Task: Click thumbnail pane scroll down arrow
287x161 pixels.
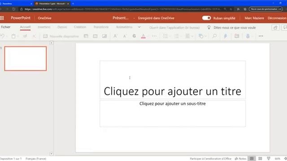Action: [x=52, y=154]
